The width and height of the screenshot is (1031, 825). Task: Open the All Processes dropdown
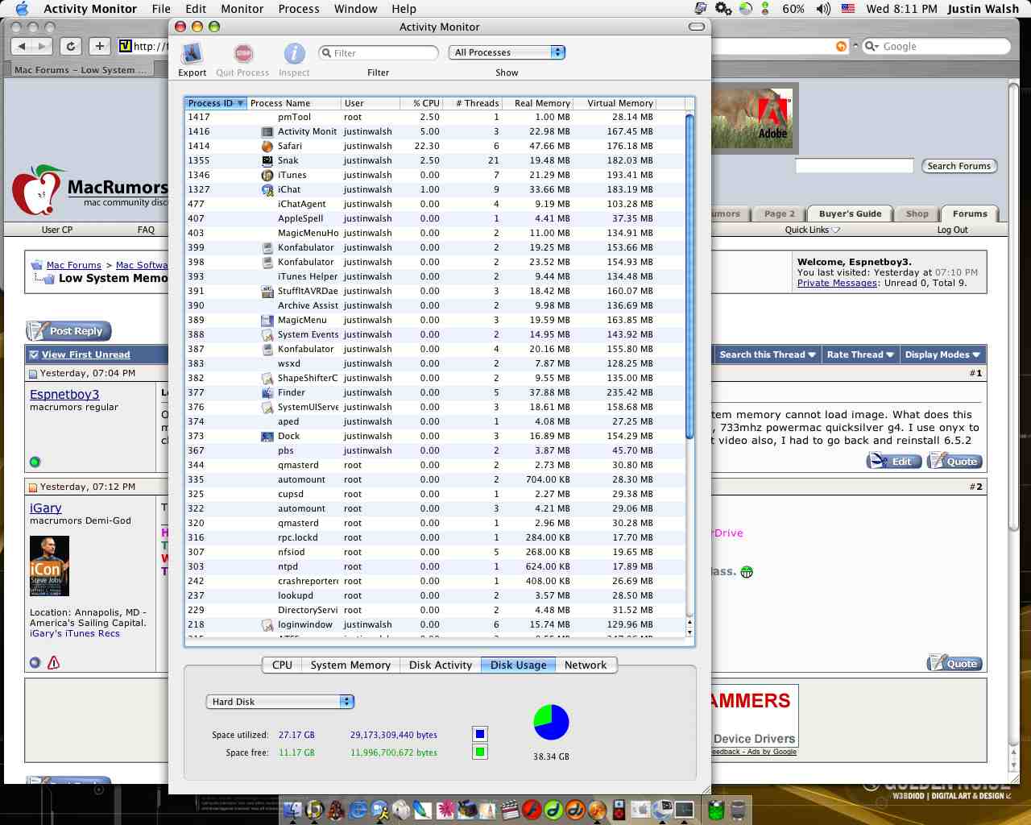507,52
